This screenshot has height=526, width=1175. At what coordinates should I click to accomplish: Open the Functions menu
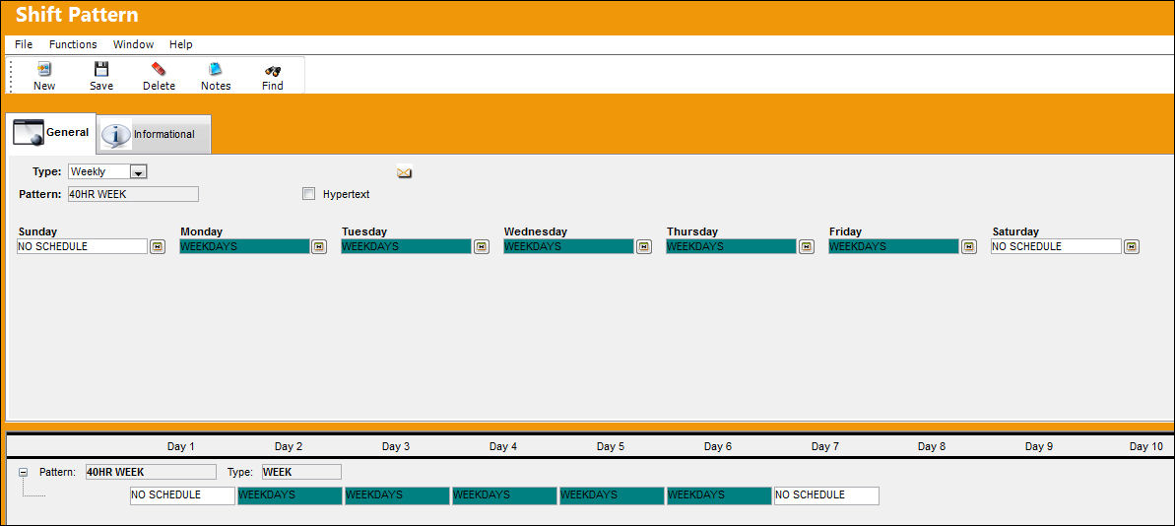click(x=73, y=44)
